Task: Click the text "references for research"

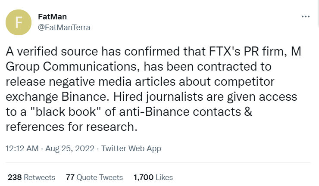Action: tap(73, 128)
